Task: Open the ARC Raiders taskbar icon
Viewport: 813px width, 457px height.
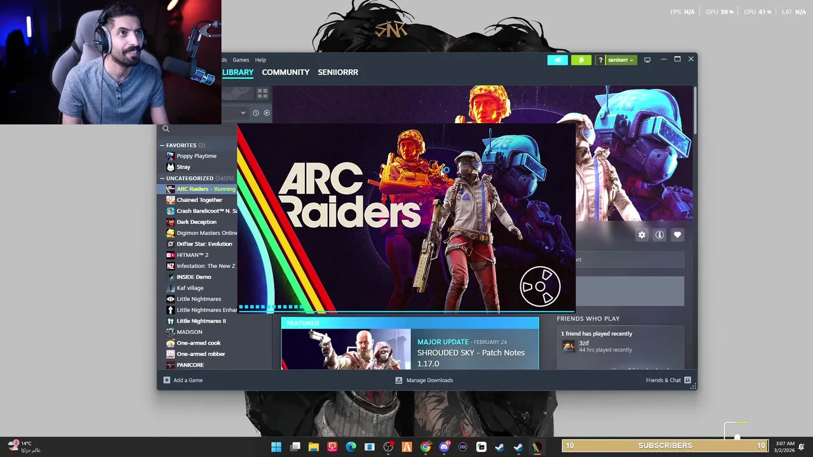Action: pyautogui.click(x=537, y=447)
